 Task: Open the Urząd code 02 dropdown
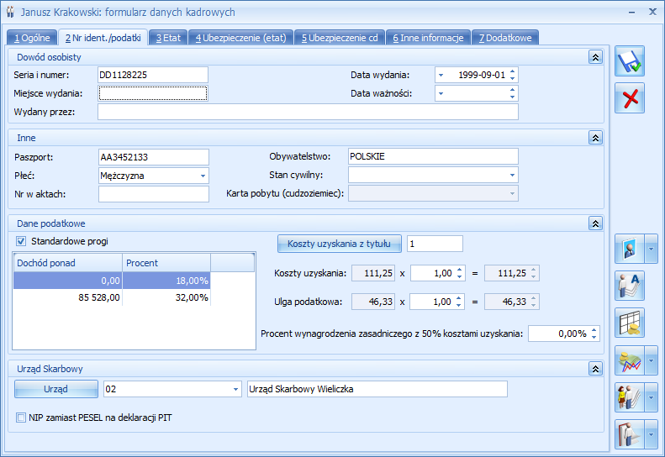click(235, 389)
